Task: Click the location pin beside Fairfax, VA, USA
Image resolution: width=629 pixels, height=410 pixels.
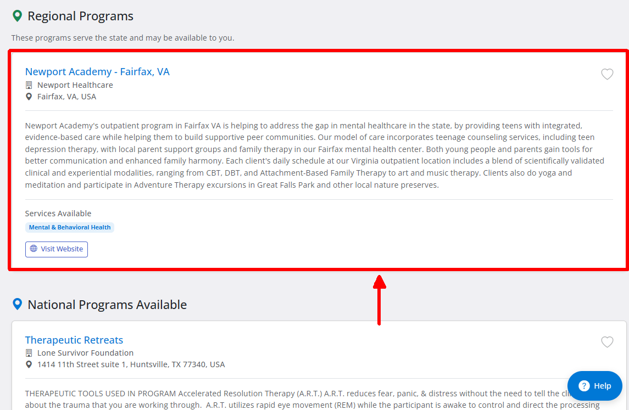Action: [29, 97]
